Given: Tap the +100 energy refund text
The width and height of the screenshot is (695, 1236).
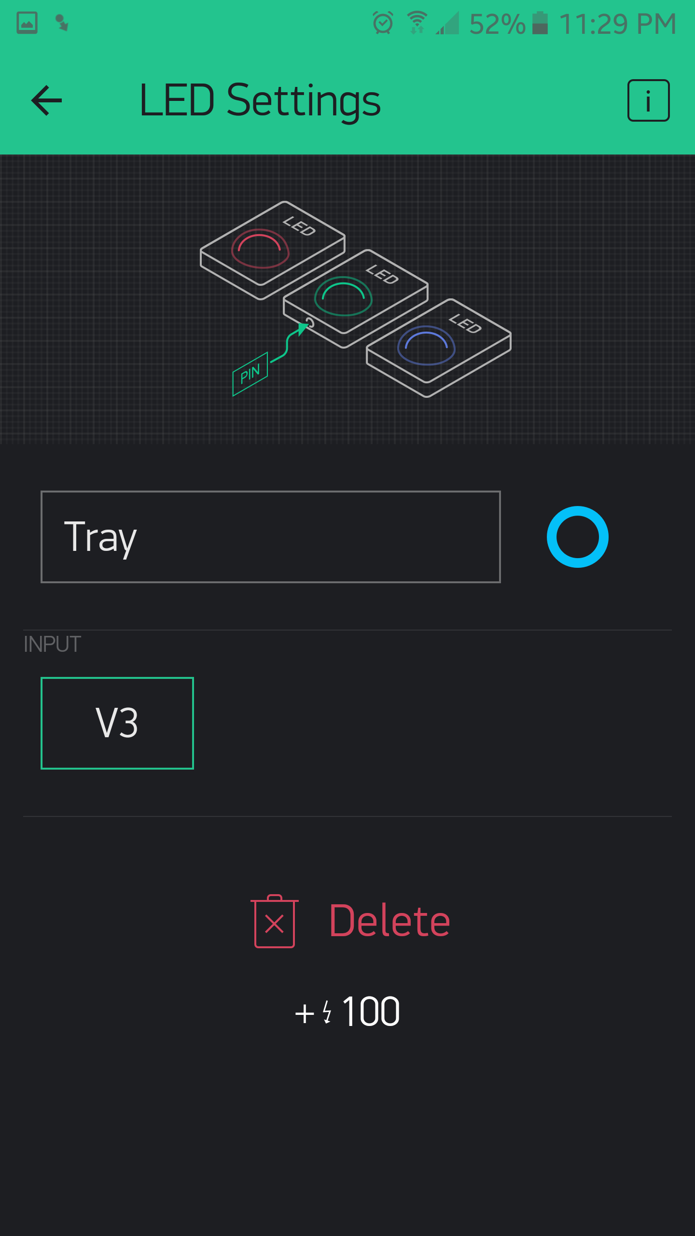Looking at the screenshot, I should [347, 1012].
